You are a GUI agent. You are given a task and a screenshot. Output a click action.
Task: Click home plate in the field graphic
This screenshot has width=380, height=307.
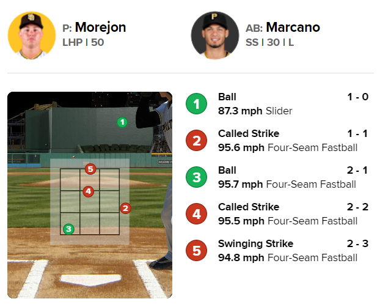pos(90,280)
